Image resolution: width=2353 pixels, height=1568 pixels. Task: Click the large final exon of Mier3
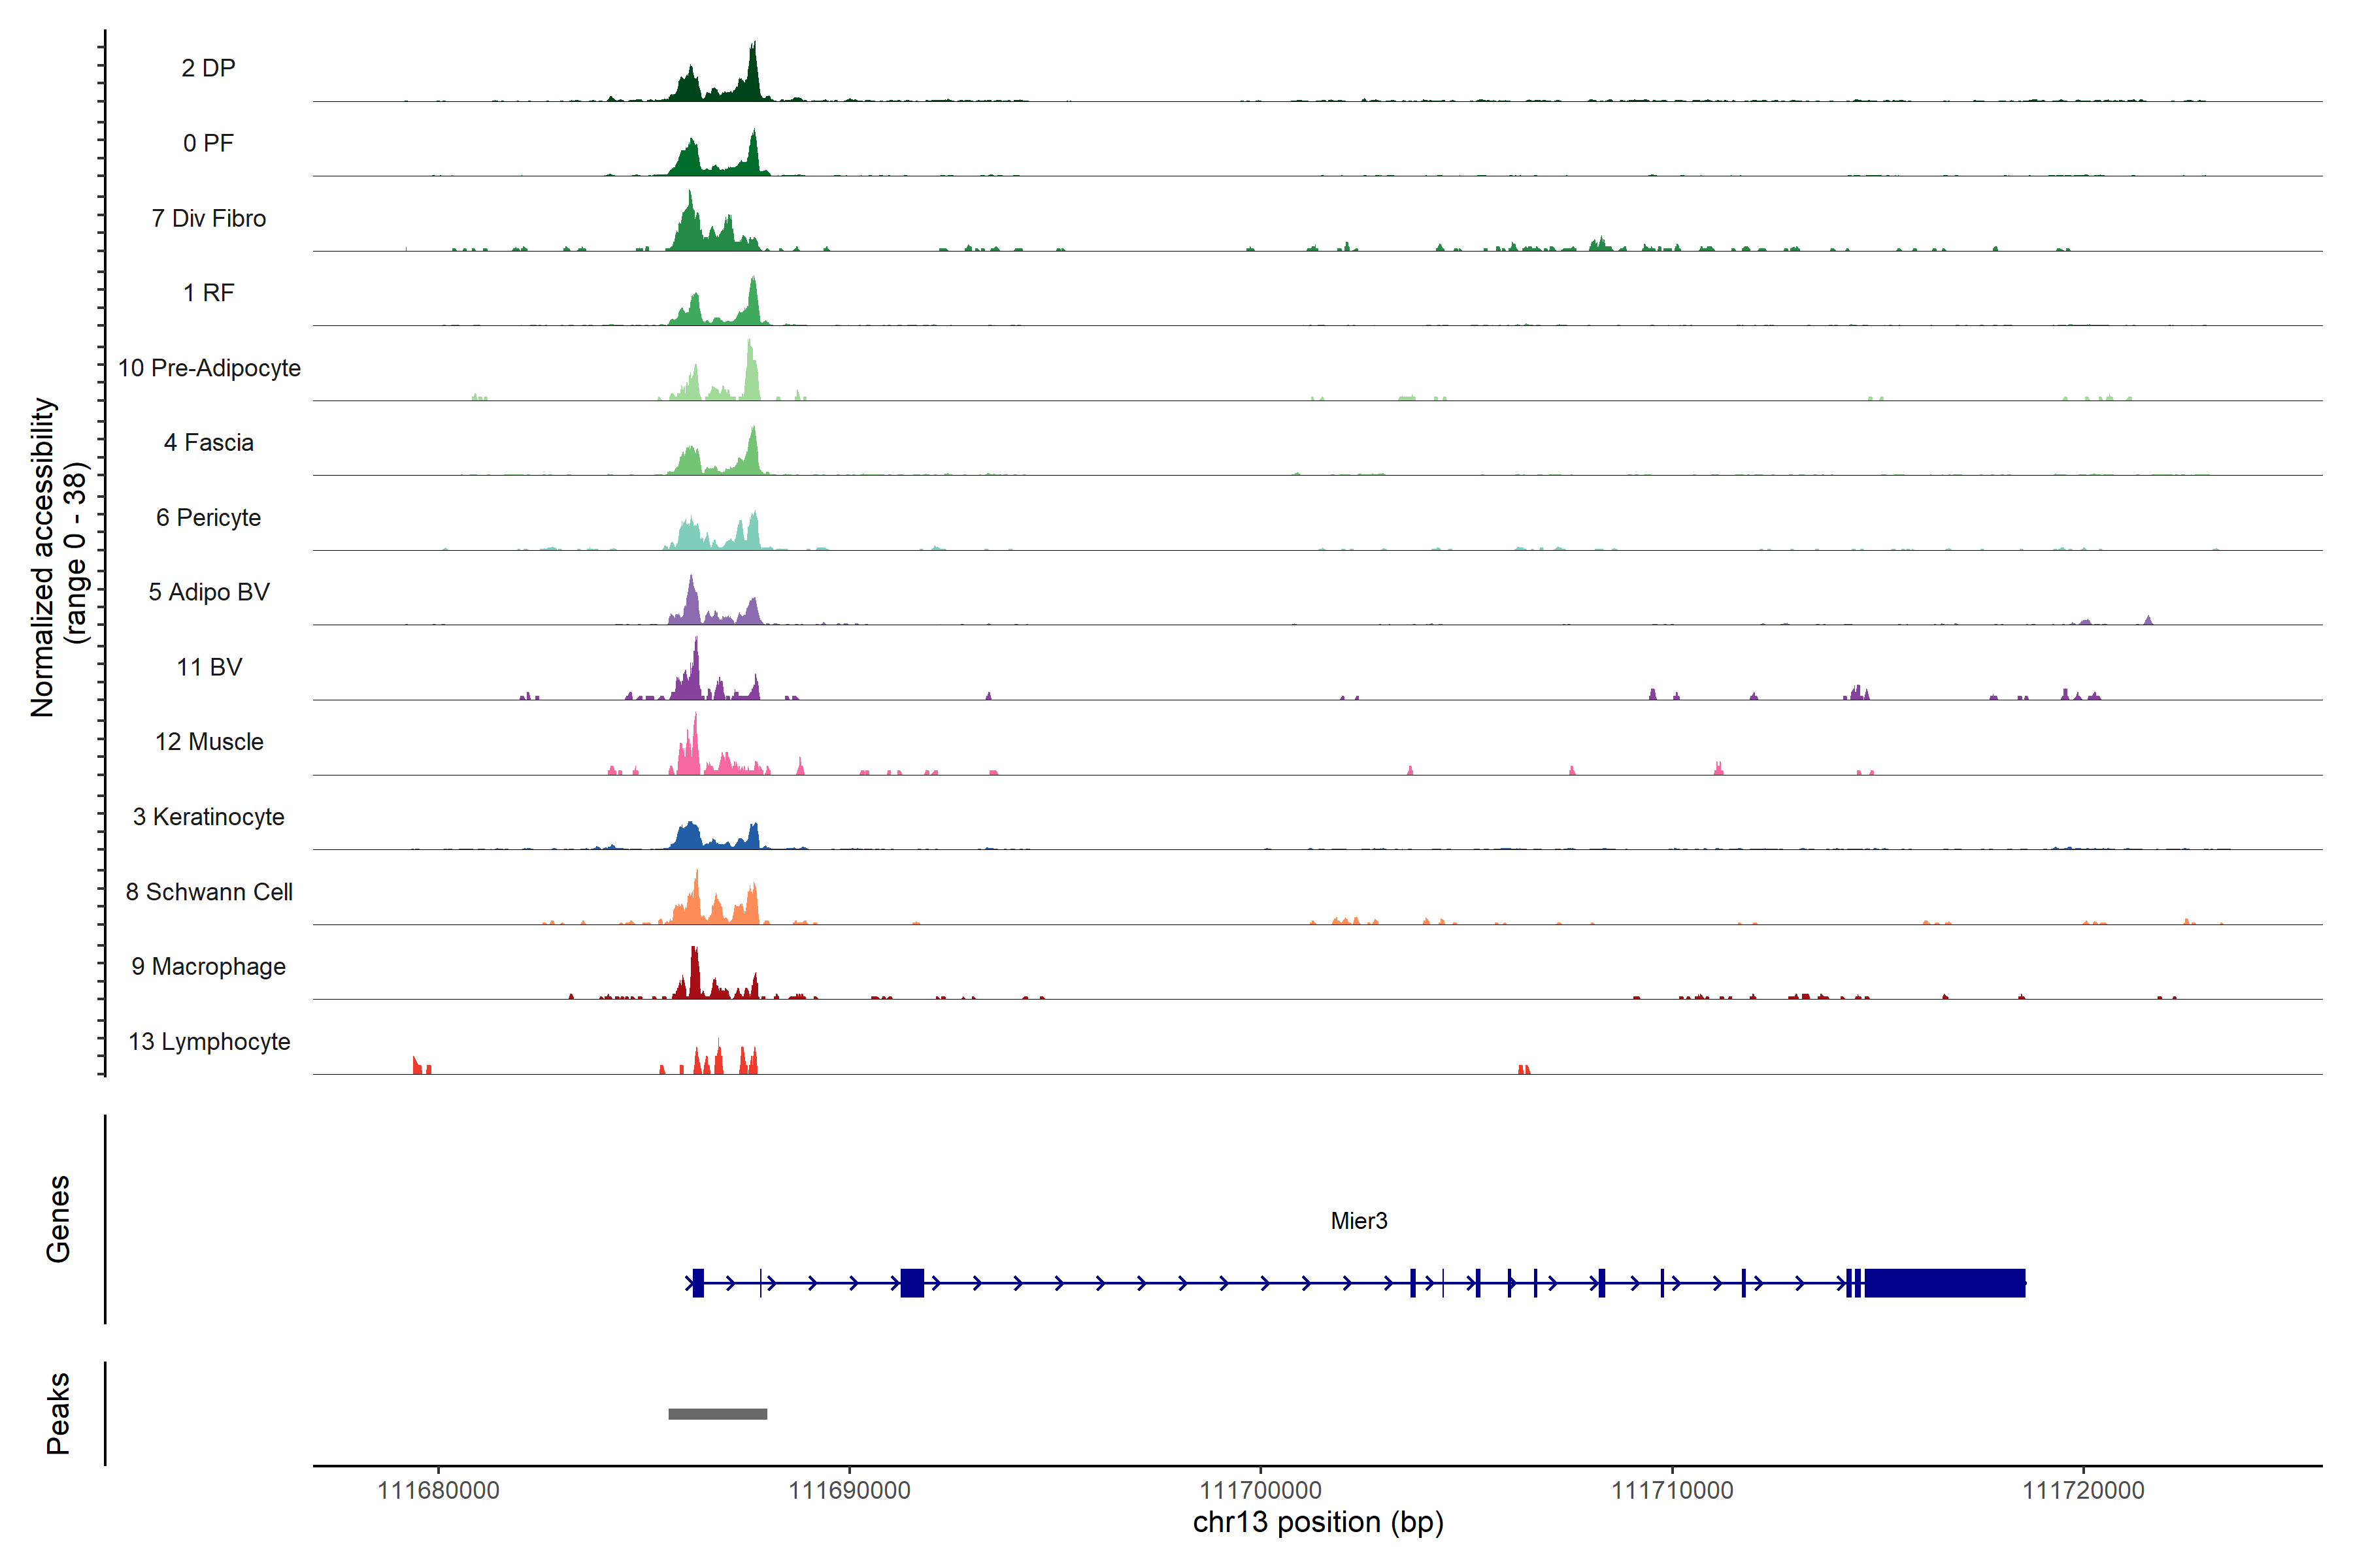point(1944,1282)
